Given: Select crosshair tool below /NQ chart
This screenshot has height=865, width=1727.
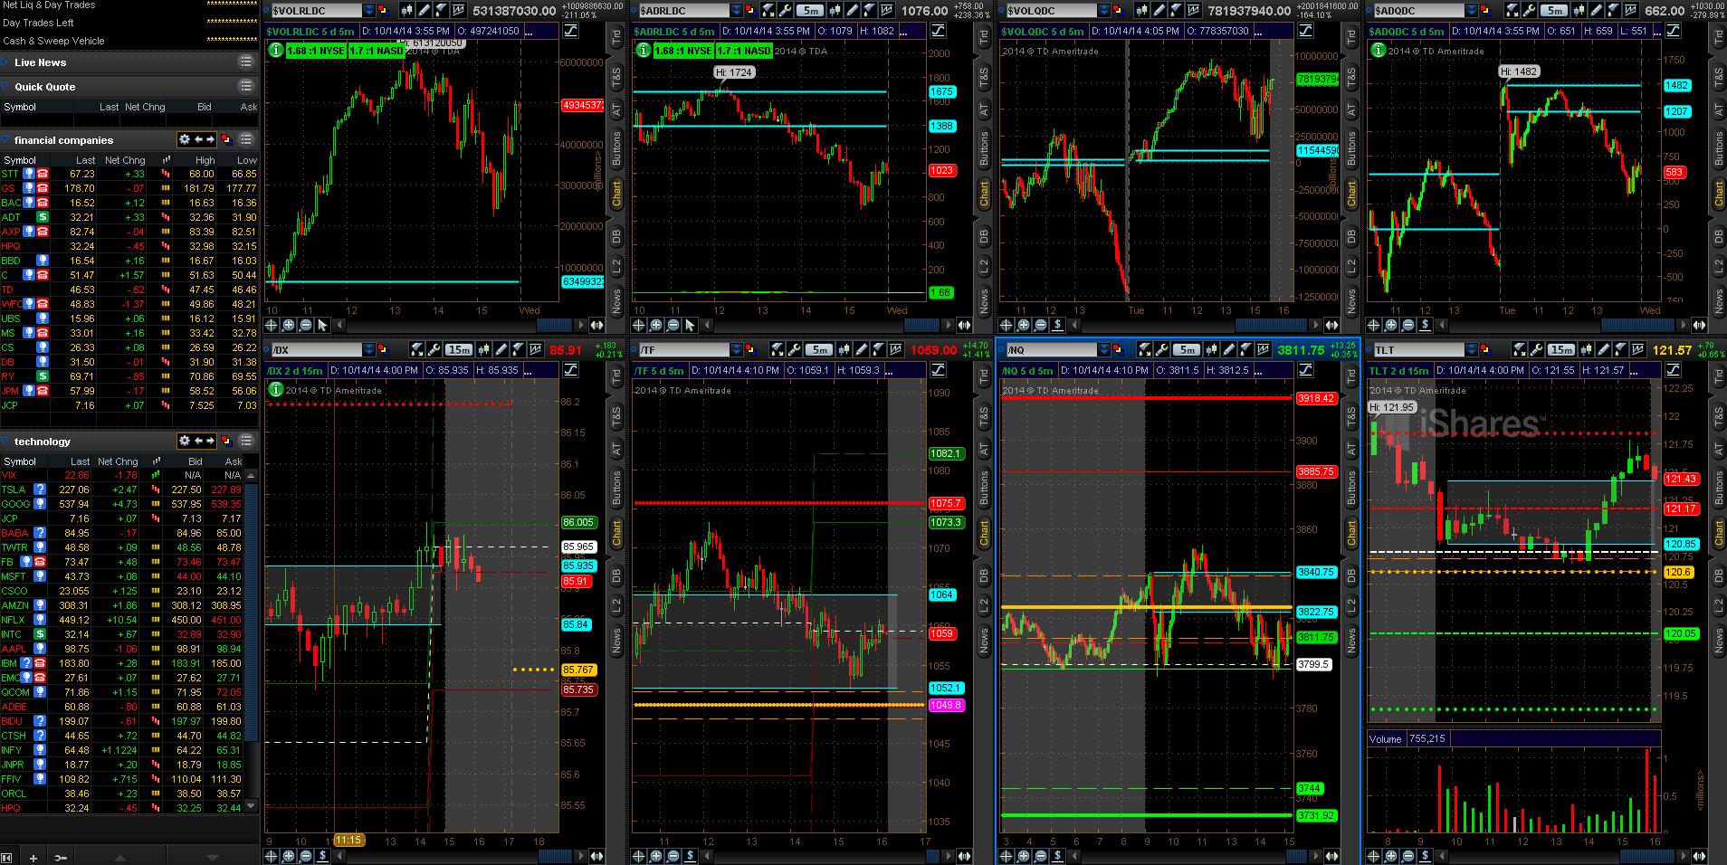Looking at the screenshot, I should click(1007, 856).
